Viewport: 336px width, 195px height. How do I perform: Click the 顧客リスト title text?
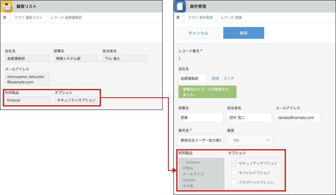tap(26, 6)
